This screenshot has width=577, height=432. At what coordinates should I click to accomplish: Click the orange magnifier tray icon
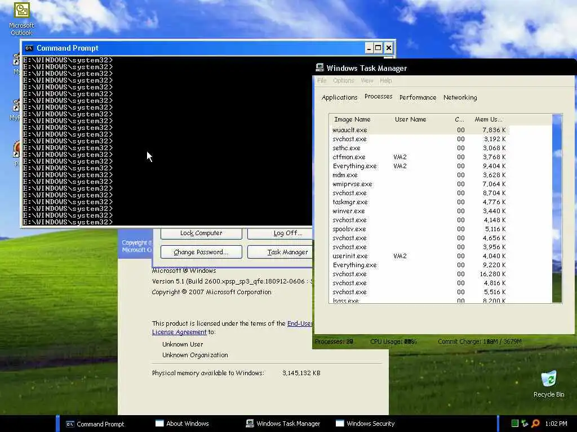[x=536, y=424]
